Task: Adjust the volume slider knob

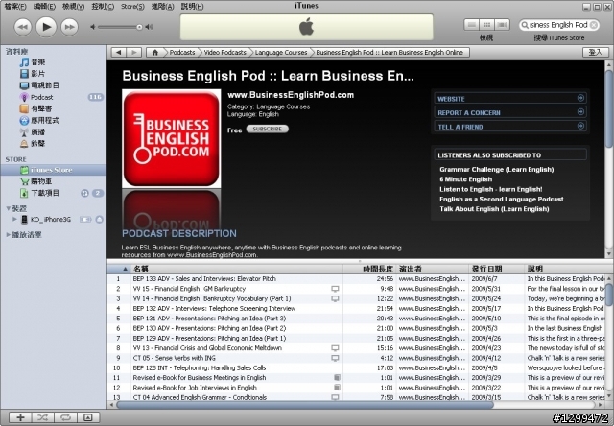Action: [x=139, y=27]
